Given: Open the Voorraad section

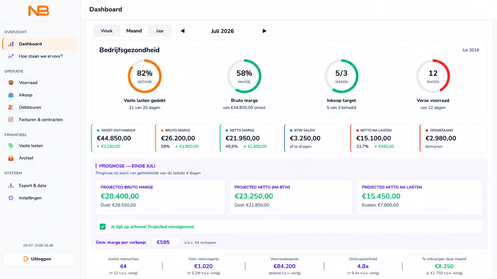Looking at the screenshot, I should pos(40,82).
